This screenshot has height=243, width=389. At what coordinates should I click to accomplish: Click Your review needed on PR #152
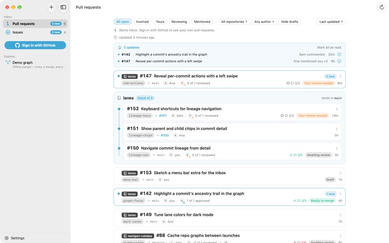(x=313, y=116)
